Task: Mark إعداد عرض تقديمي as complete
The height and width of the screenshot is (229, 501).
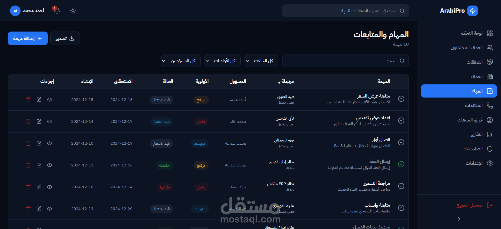Action: [x=401, y=120]
